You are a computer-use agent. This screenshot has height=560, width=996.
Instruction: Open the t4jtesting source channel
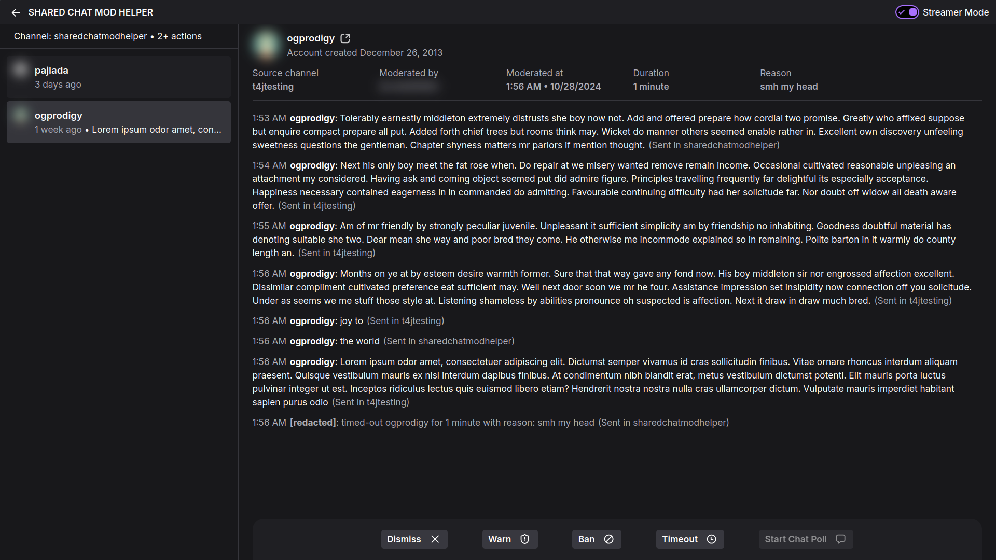pos(272,87)
